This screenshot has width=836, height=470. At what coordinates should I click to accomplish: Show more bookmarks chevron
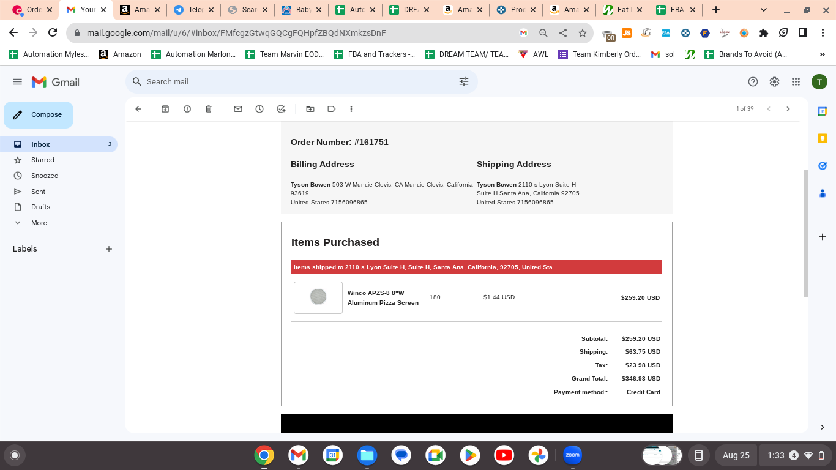(823, 54)
